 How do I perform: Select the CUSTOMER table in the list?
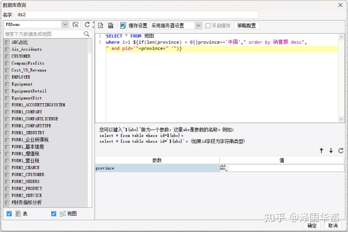pyautogui.click(x=21, y=56)
